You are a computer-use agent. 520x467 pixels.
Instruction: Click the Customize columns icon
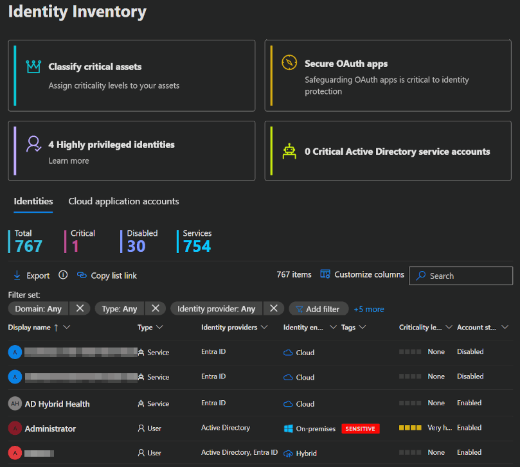[325, 274]
